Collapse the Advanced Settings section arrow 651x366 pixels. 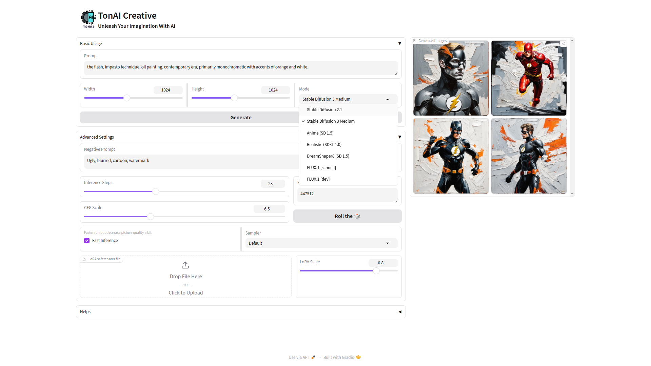400,137
